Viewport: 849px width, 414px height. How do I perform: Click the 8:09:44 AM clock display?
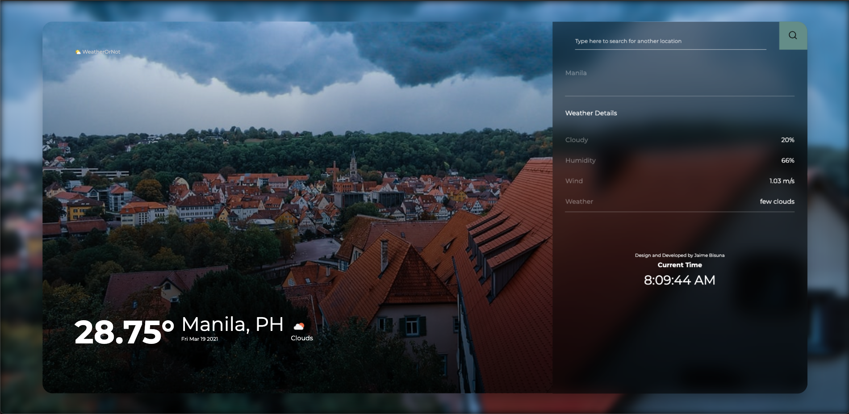click(680, 280)
